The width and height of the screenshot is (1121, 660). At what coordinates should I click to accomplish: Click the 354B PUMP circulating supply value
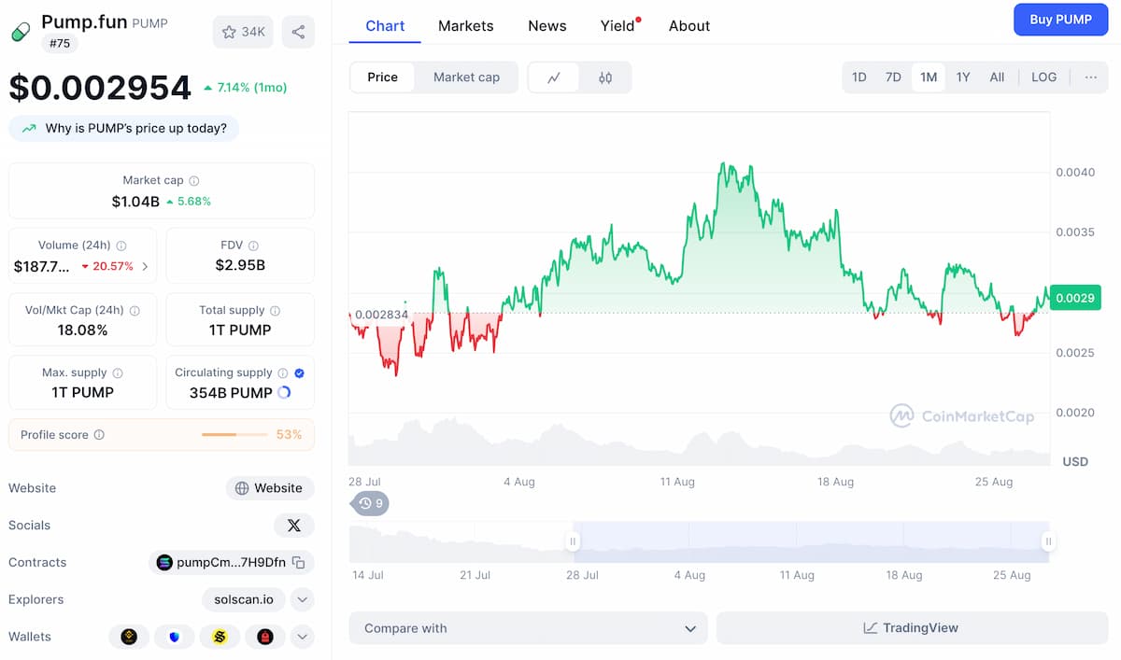pos(231,393)
